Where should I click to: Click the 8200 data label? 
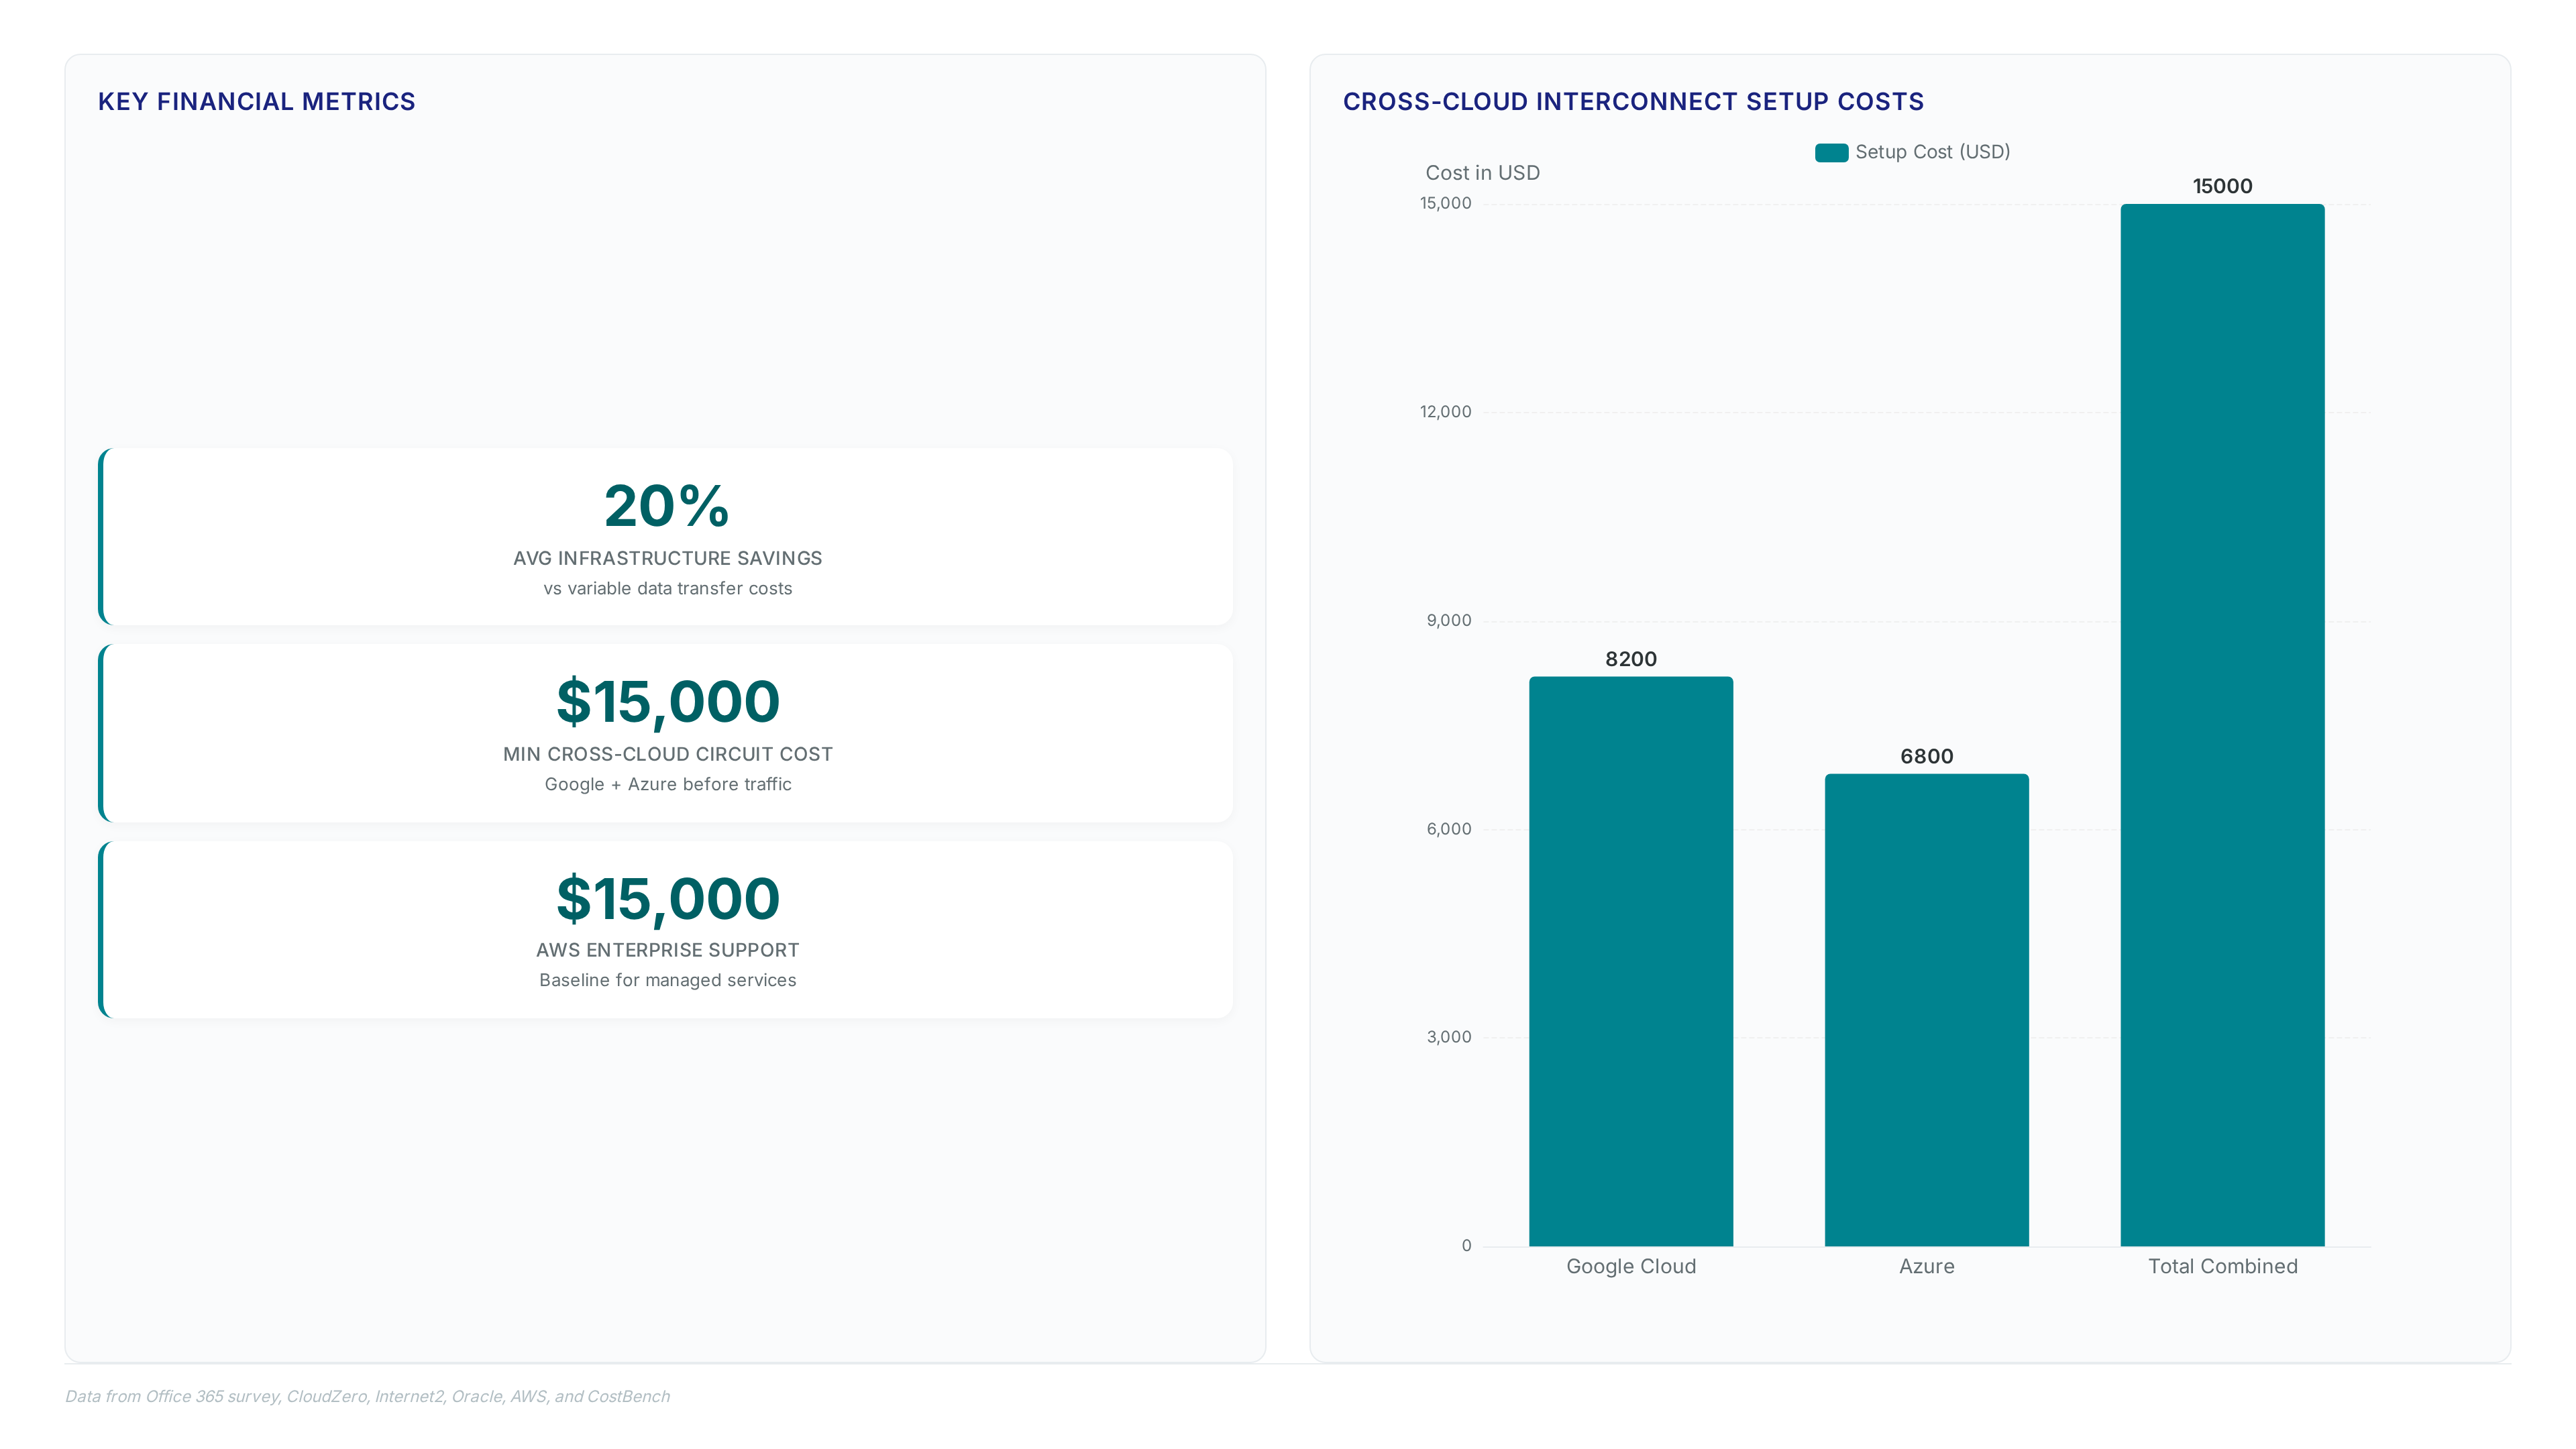1631,659
